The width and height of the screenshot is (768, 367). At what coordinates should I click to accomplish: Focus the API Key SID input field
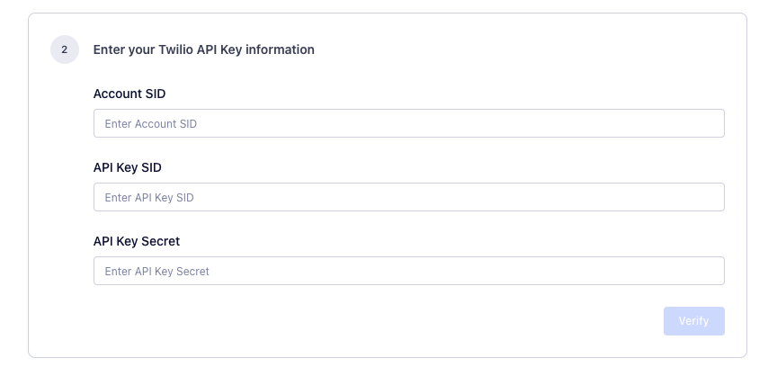tap(408, 197)
